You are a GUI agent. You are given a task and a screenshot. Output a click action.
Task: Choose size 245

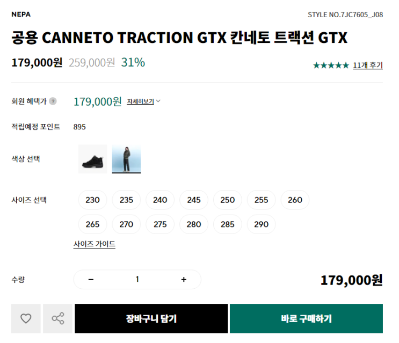194,200
